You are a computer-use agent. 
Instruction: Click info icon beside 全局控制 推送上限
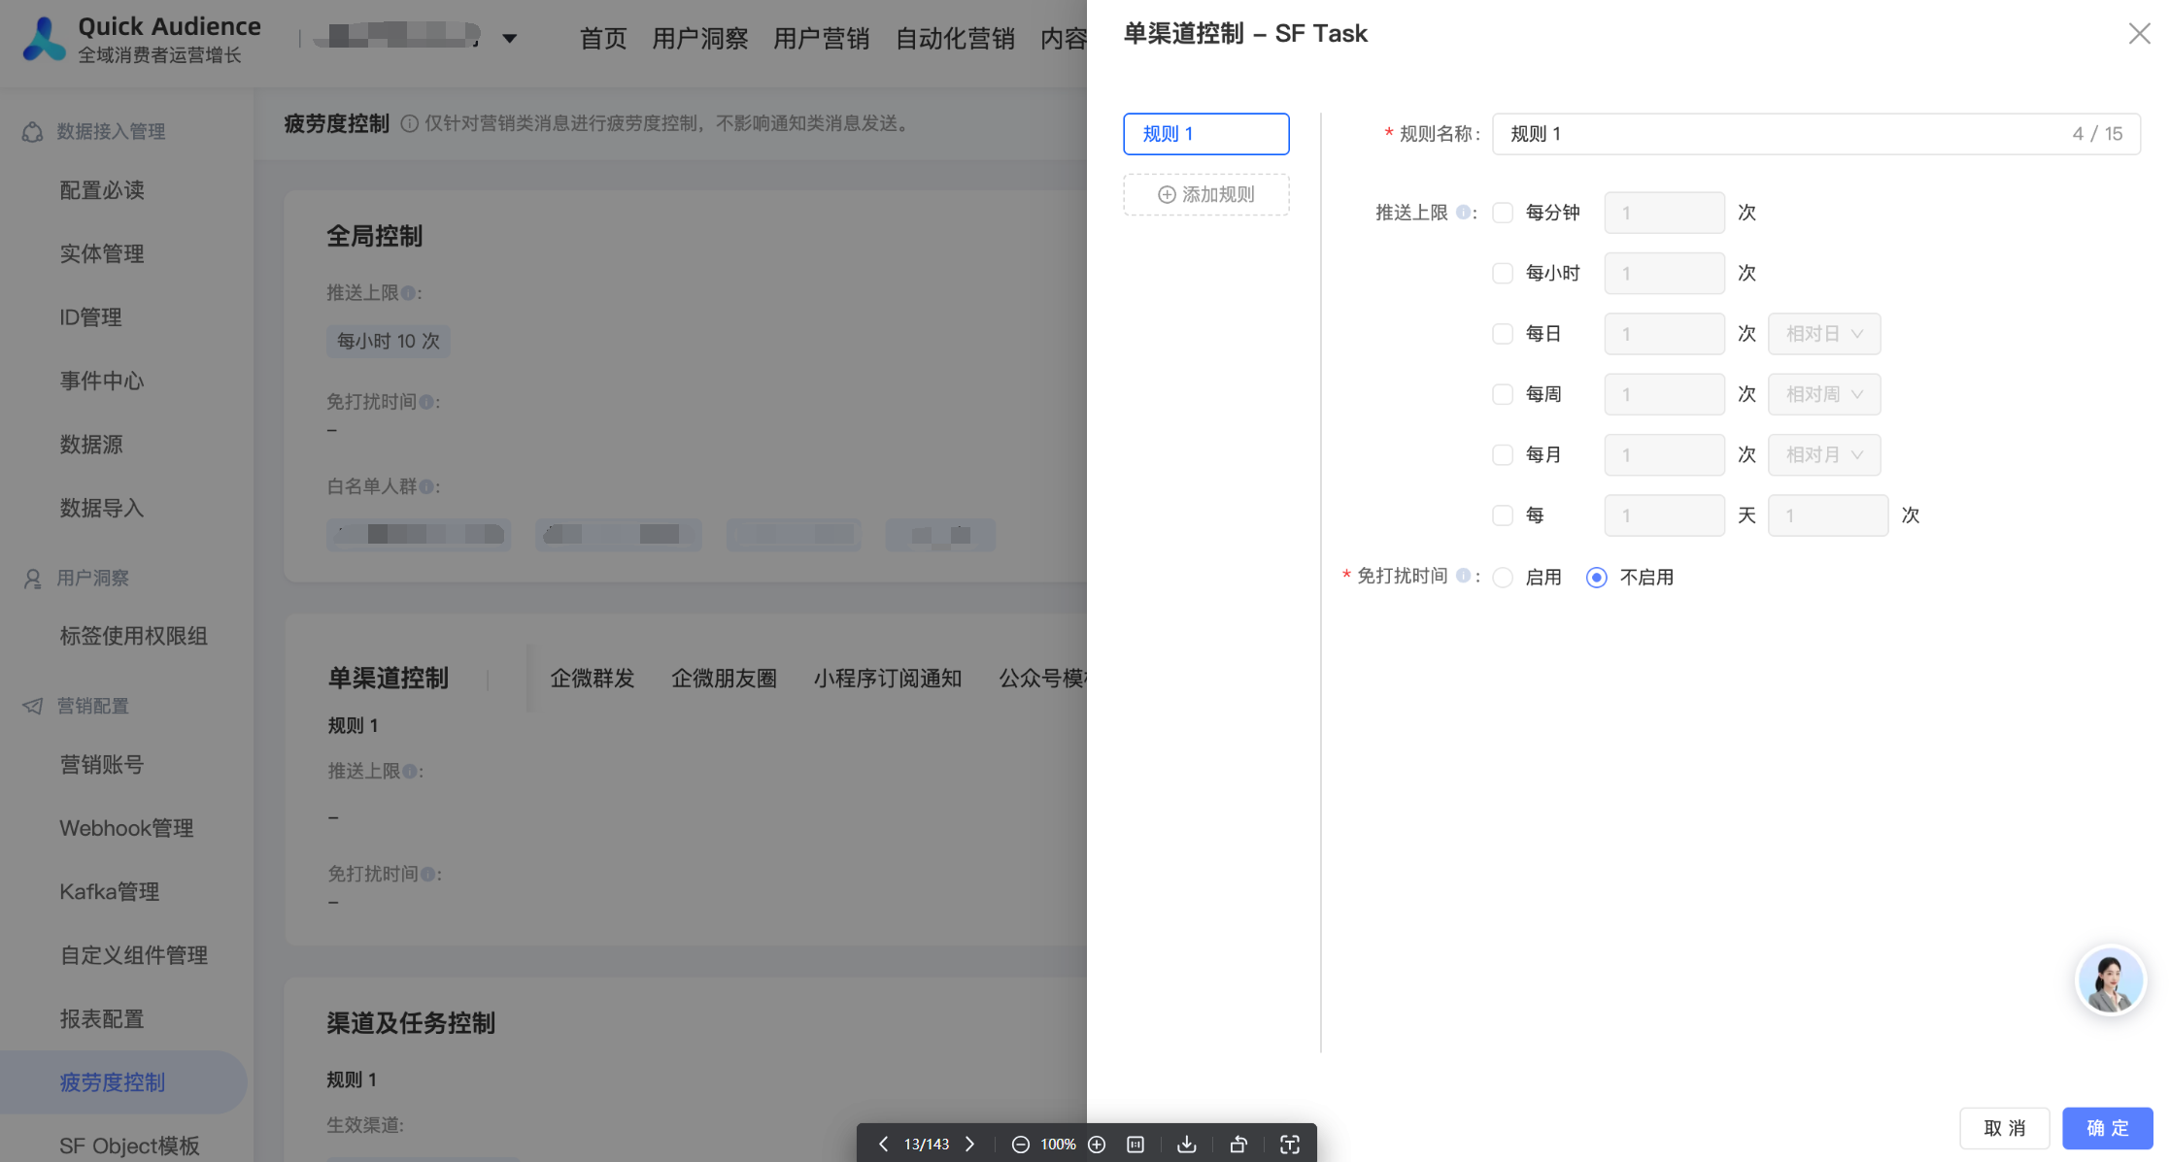coord(408,293)
